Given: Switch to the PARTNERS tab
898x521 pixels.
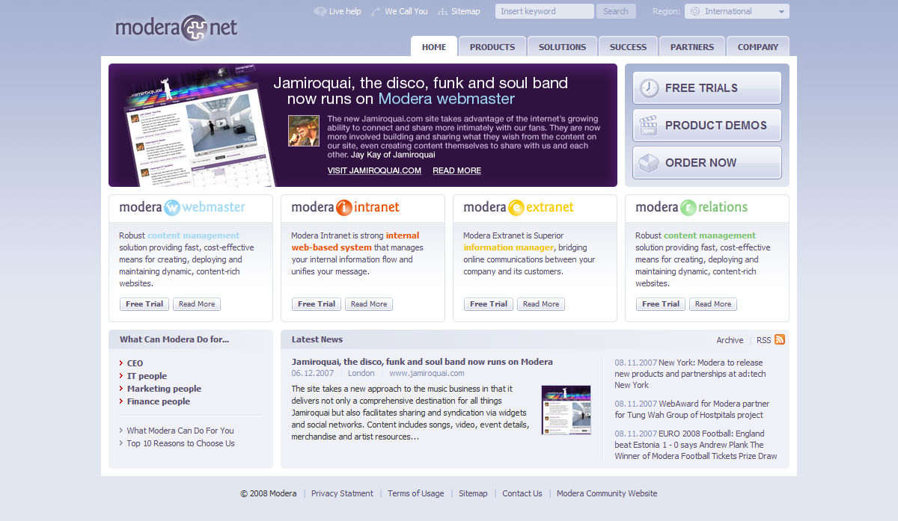Looking at the screenshot, I should click(692, 46).
